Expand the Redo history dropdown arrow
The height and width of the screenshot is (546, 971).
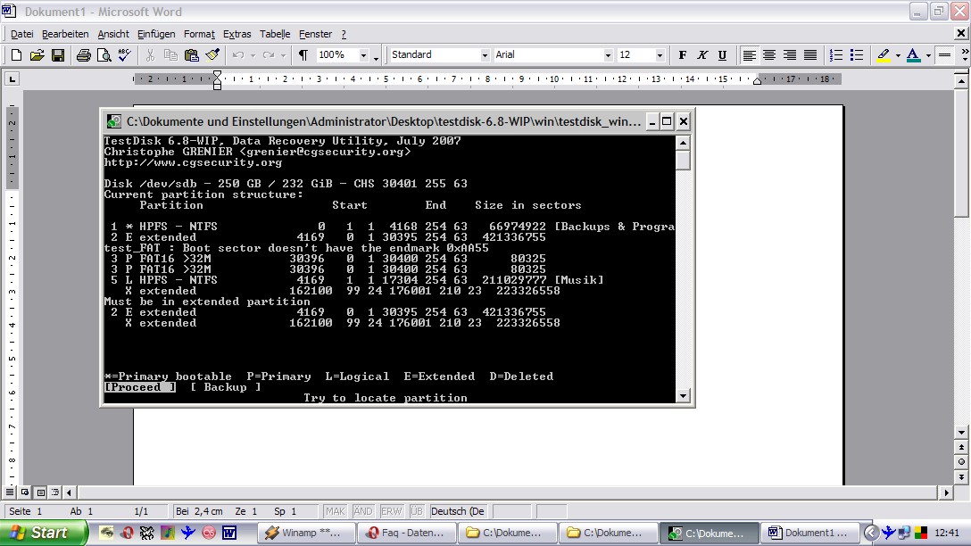(x=283, y=55)
